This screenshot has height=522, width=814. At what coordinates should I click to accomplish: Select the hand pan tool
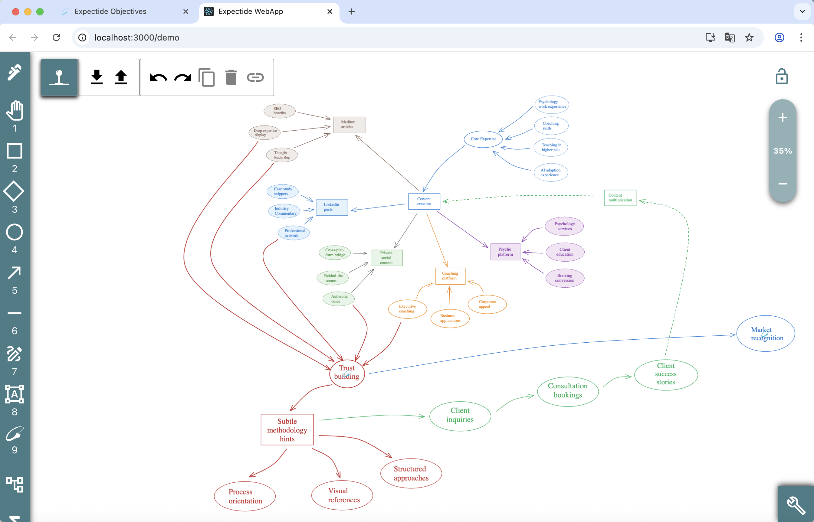tap(15, 110)
